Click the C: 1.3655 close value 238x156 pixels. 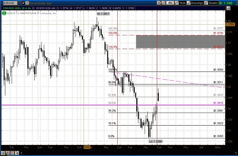(x=102, y=8)
